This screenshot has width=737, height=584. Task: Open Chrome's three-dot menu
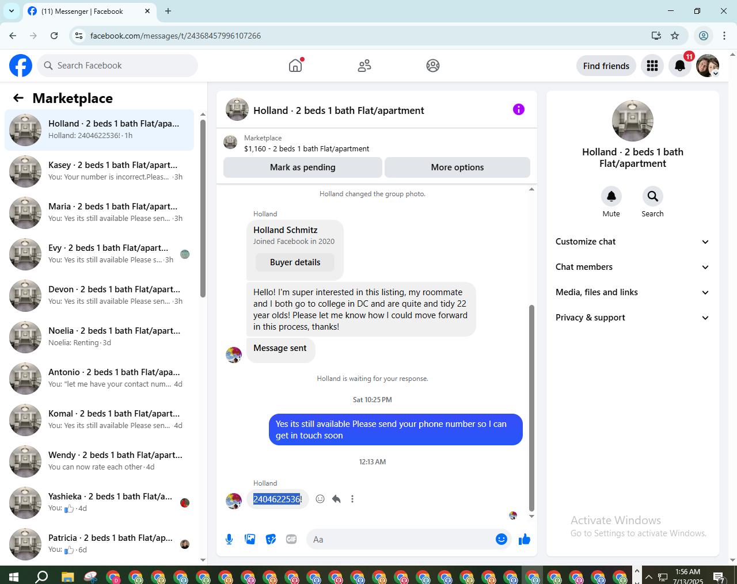(x=724, y=36)
